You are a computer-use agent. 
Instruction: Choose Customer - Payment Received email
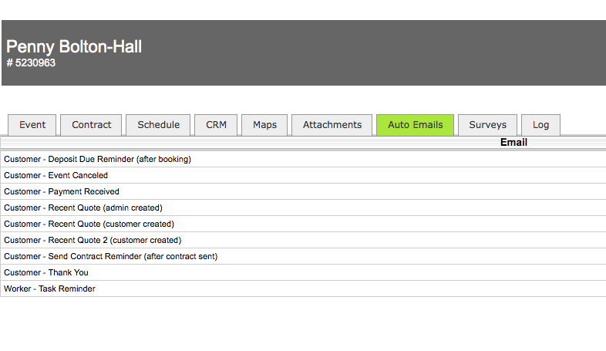click(x=62, y=192)
